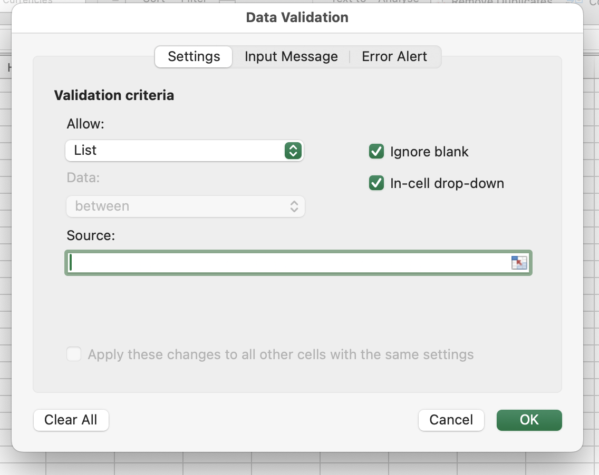Switch to the Input Message tab
The width and height of the screenshot is (599, 475).
(x=291, y=57)
